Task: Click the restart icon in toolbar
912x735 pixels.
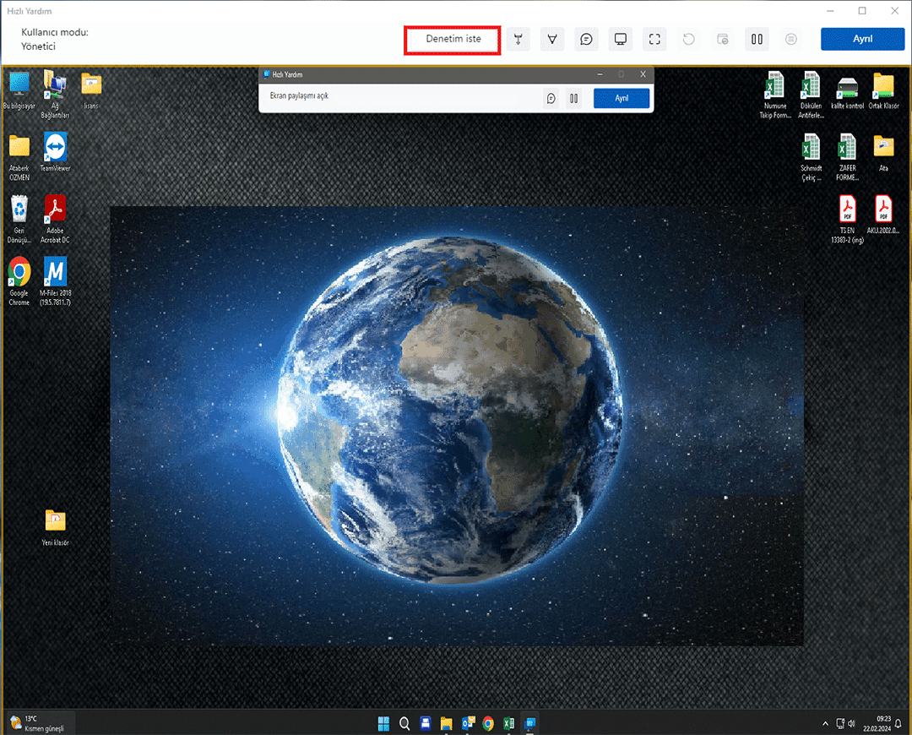Action: 689,40
